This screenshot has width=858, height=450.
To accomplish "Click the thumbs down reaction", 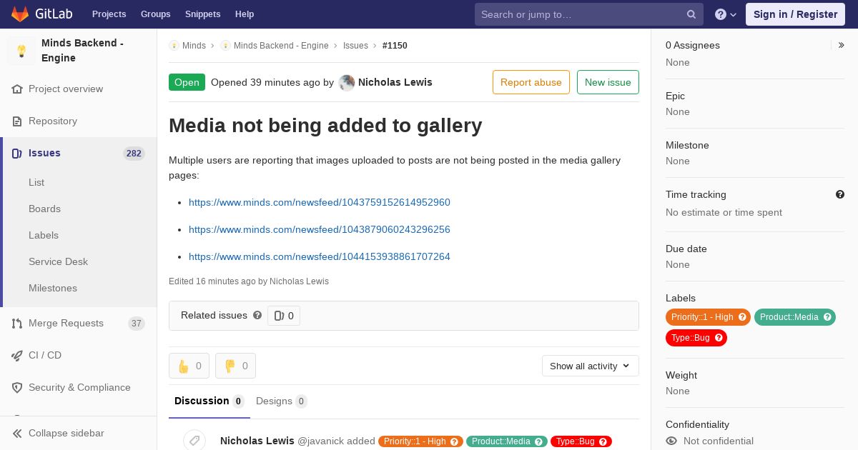I will pyautogui.click(x=235, y=366).
